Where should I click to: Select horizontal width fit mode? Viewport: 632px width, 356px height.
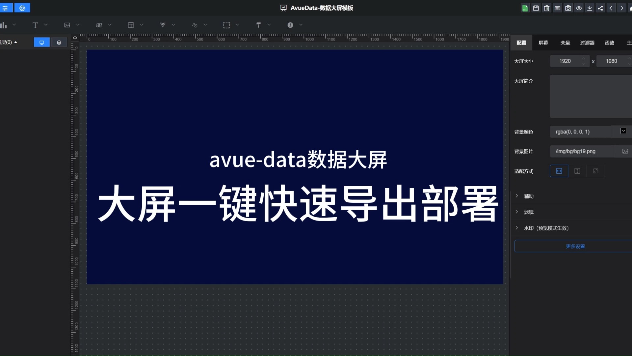[559, 171]
